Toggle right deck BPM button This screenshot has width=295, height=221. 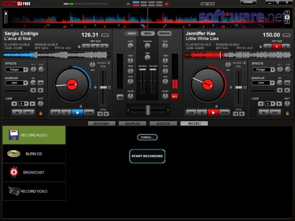tap(287, 35)
